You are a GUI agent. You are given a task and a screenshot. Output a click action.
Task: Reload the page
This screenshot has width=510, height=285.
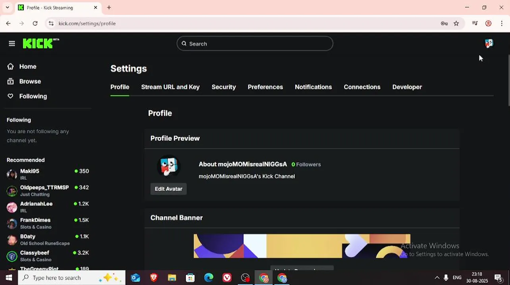[35, 23]
